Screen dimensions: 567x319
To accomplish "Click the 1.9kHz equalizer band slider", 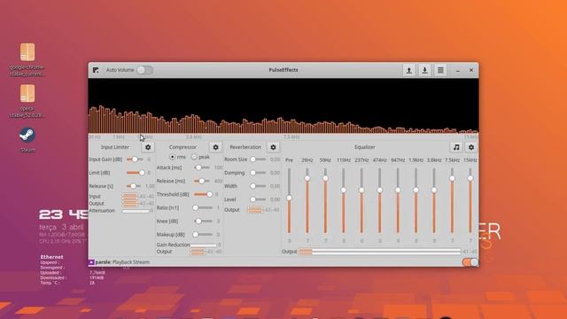I will click(x=416, y=201).
